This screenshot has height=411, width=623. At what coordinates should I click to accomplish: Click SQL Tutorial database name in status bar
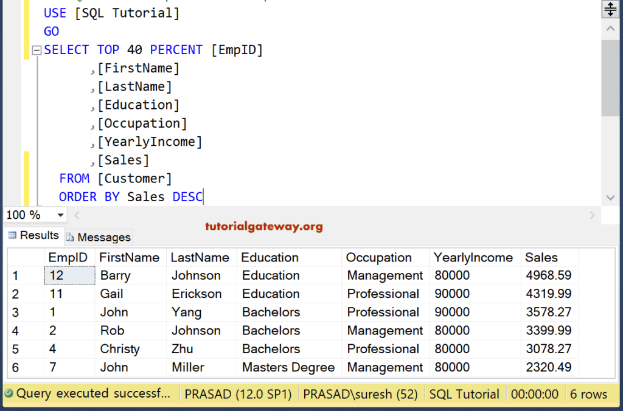[x=464, y=393]
